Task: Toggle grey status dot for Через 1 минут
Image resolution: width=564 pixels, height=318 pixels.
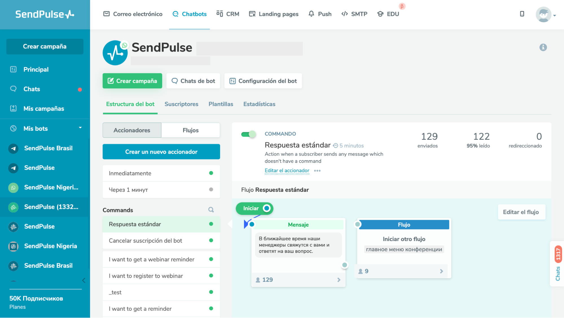Action: [211, 189]
